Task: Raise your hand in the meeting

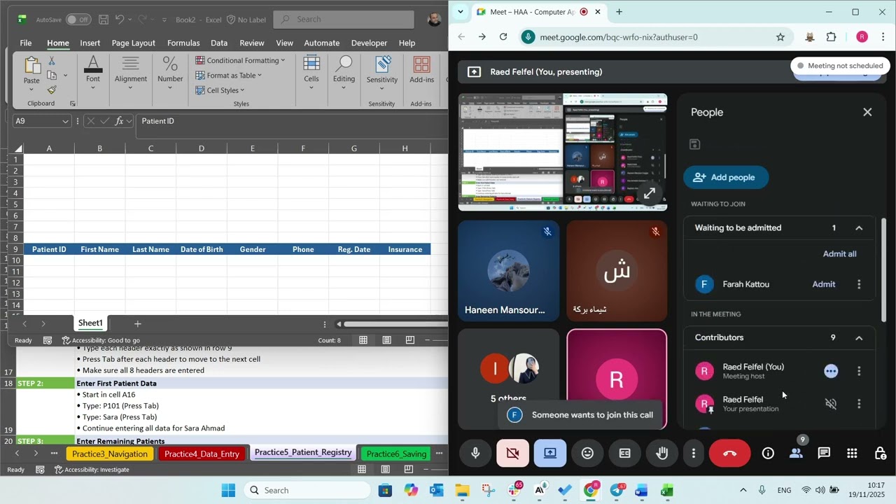Action: click(x=661, y=453)
